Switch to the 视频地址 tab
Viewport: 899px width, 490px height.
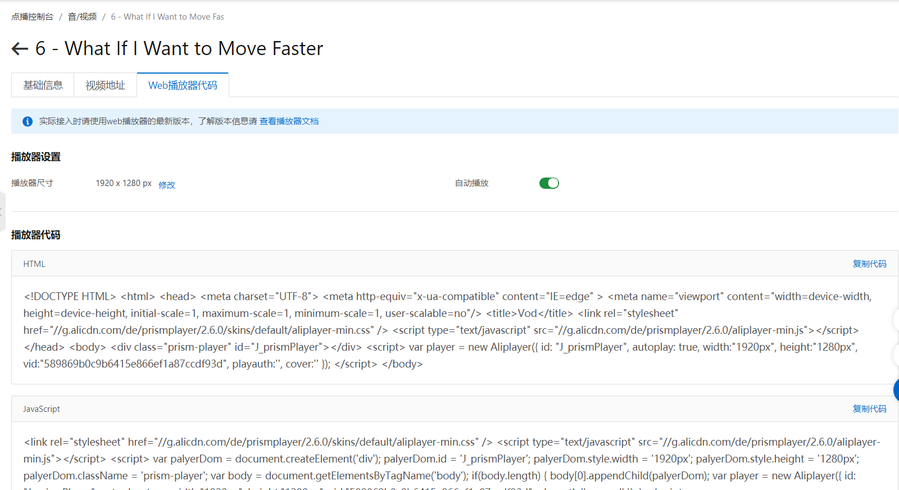pyautogui.click(x=105, y=85)
